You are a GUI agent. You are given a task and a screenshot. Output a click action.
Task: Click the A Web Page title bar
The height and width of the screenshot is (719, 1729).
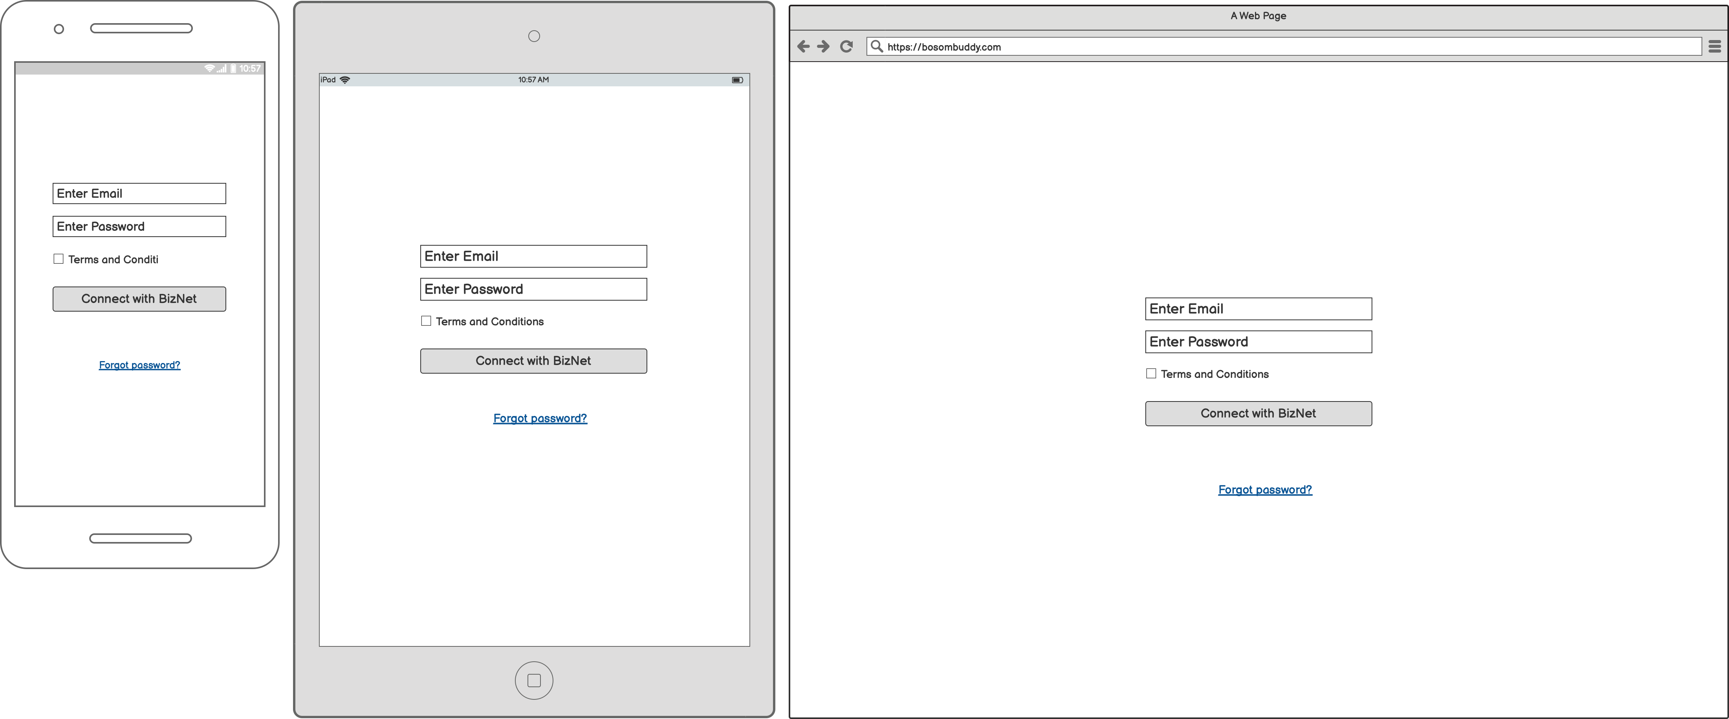pyautogui.click(x=1259, y=15)
